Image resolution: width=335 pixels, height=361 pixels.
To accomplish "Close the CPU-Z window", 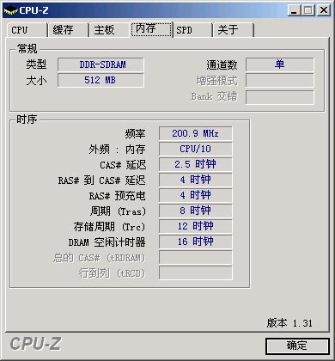I will 324,10.
